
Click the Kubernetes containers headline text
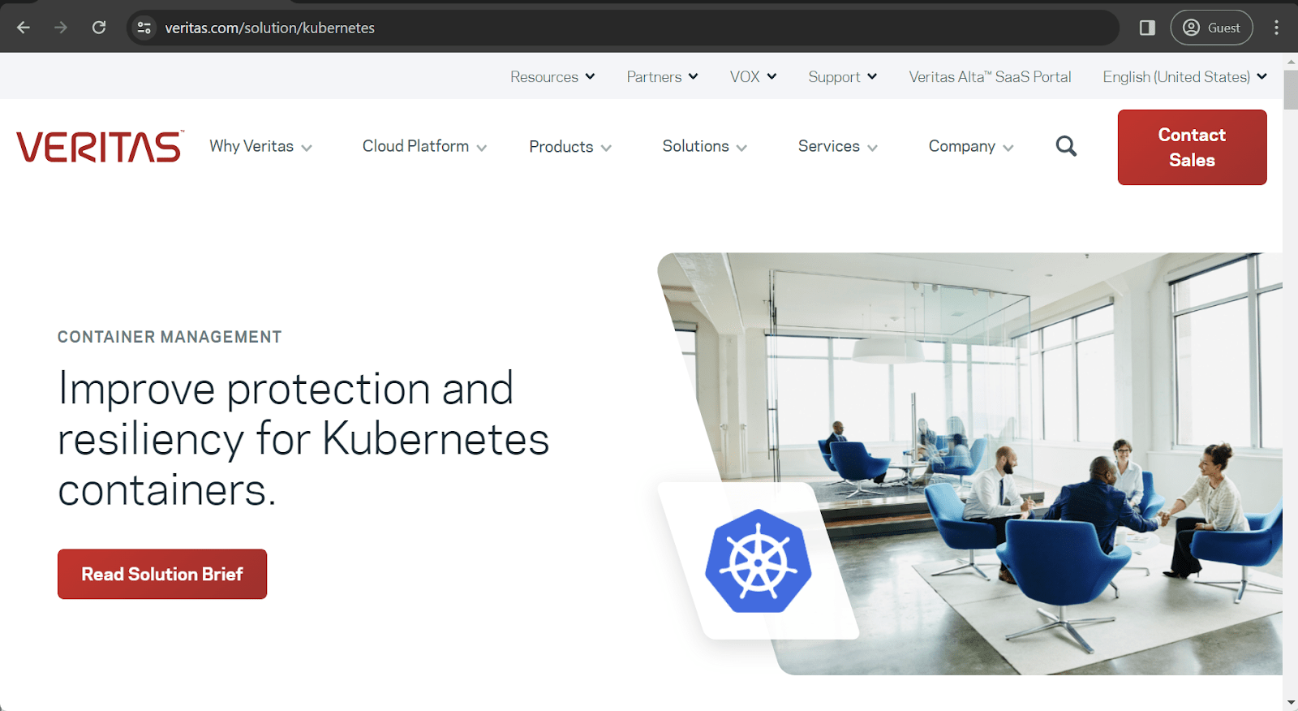click(303, 439)
